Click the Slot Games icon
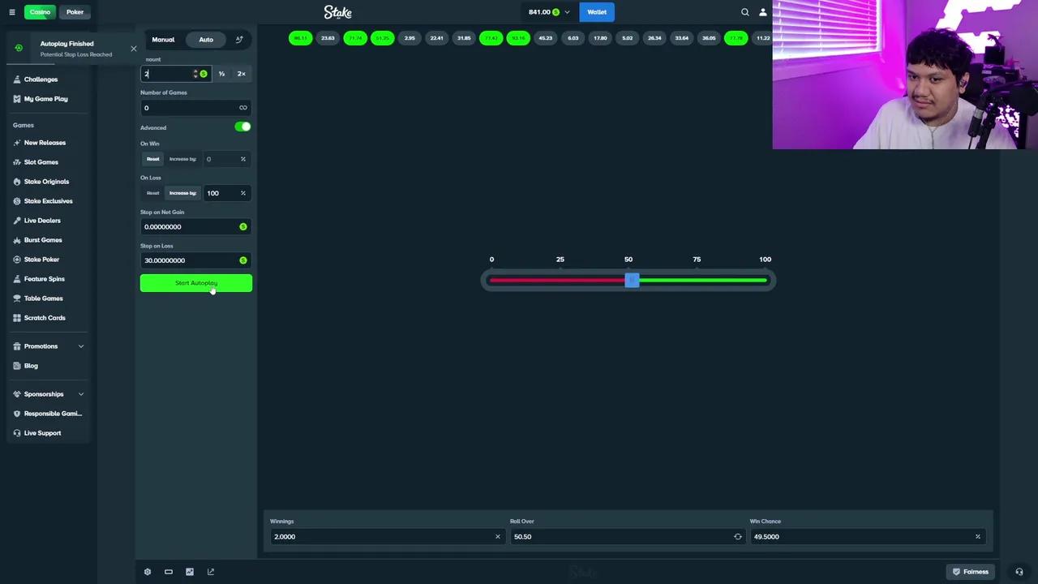The width and height of the screenshot is (1038, 584). coord(17,162)
